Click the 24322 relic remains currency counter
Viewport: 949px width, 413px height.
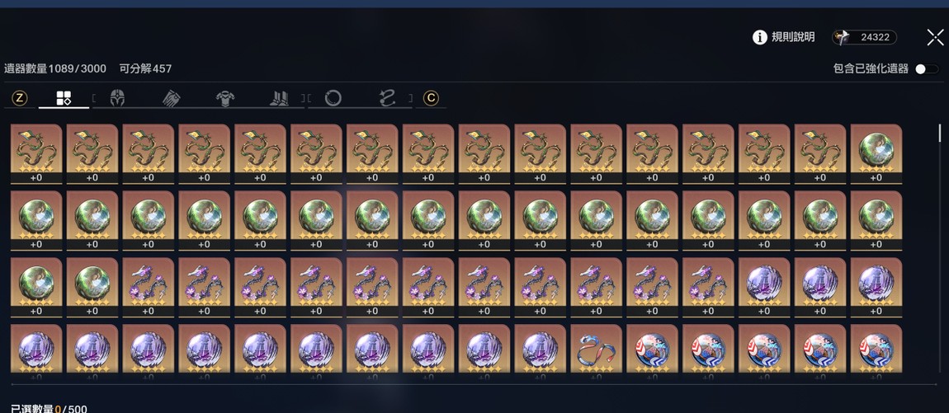(864, 37)
